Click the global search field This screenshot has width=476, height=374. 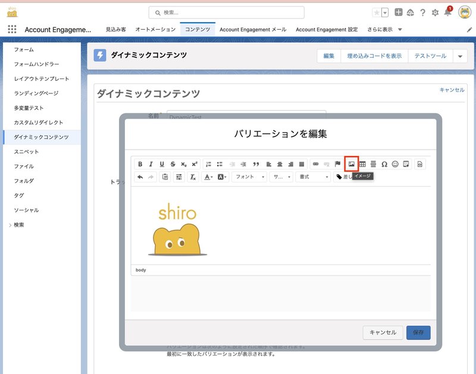[x=227, y=12]
